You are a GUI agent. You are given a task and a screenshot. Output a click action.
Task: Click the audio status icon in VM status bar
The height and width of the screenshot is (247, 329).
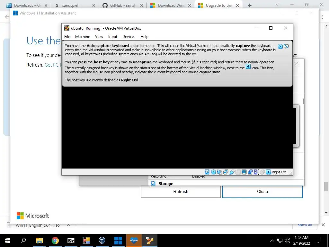tap(219, 172)
